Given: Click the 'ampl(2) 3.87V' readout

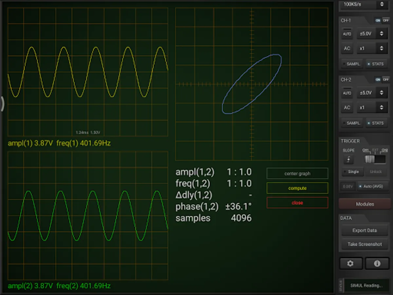Looking at the screenshot, I should pyautogui.click(x=30, y=286).
